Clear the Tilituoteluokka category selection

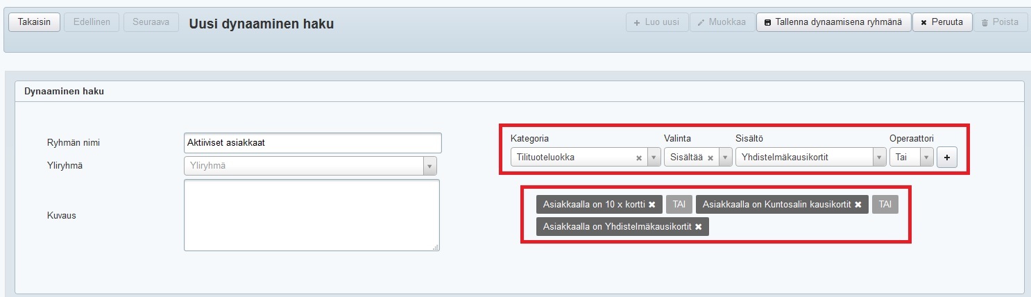638,158
